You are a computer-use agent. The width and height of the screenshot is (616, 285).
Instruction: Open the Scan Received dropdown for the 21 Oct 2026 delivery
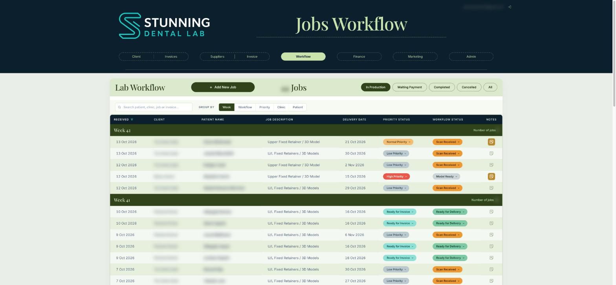[x=447, y=142]
